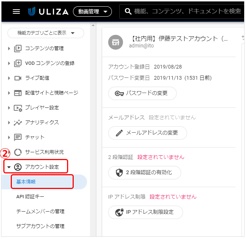Click the コンテンツの管理 play icon
246x239 pixels.
[18, 48]
